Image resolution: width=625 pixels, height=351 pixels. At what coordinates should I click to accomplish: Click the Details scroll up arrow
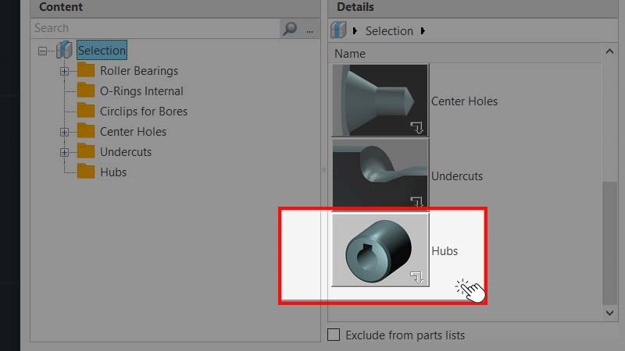(x=609, y=51)
